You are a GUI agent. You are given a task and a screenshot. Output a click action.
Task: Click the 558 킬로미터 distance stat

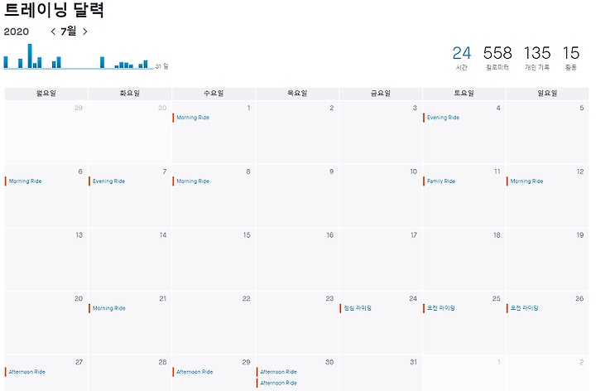[497, 58]
